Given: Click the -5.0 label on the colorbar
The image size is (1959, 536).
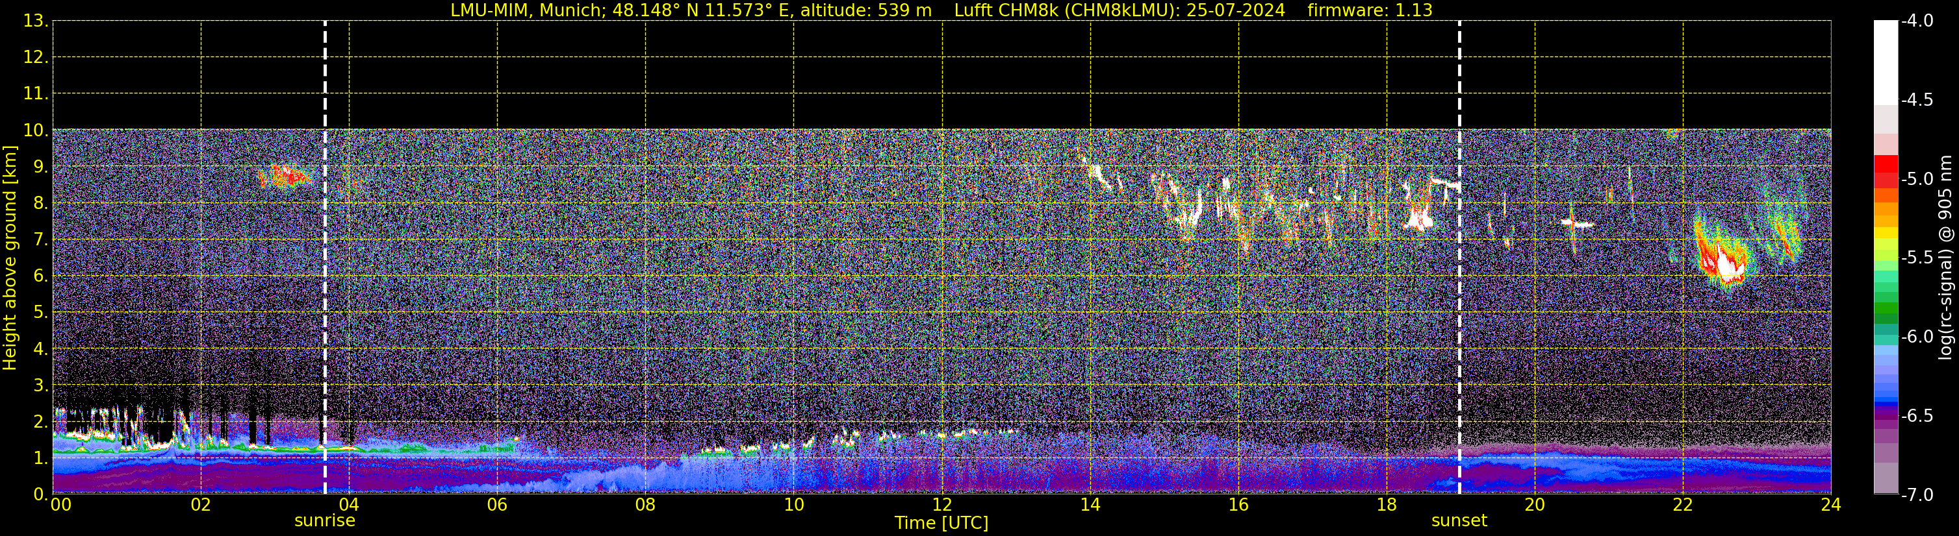Looking at the screenshot, I should [x=1916, y=179].
